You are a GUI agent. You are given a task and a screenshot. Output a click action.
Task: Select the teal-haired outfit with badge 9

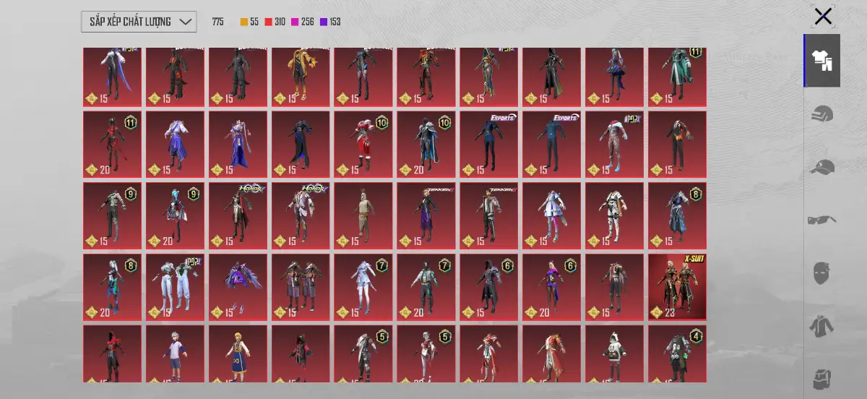(x=175, y=215)
